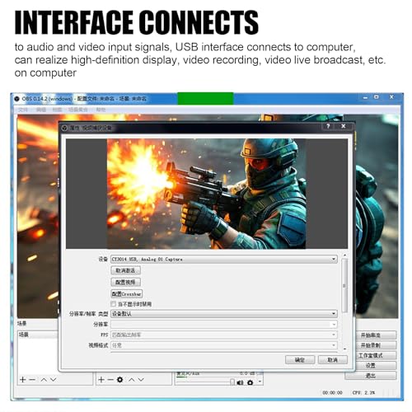
Task: Click the 配置视频 button
Action: pyautogui.click(x=126, y=282)
